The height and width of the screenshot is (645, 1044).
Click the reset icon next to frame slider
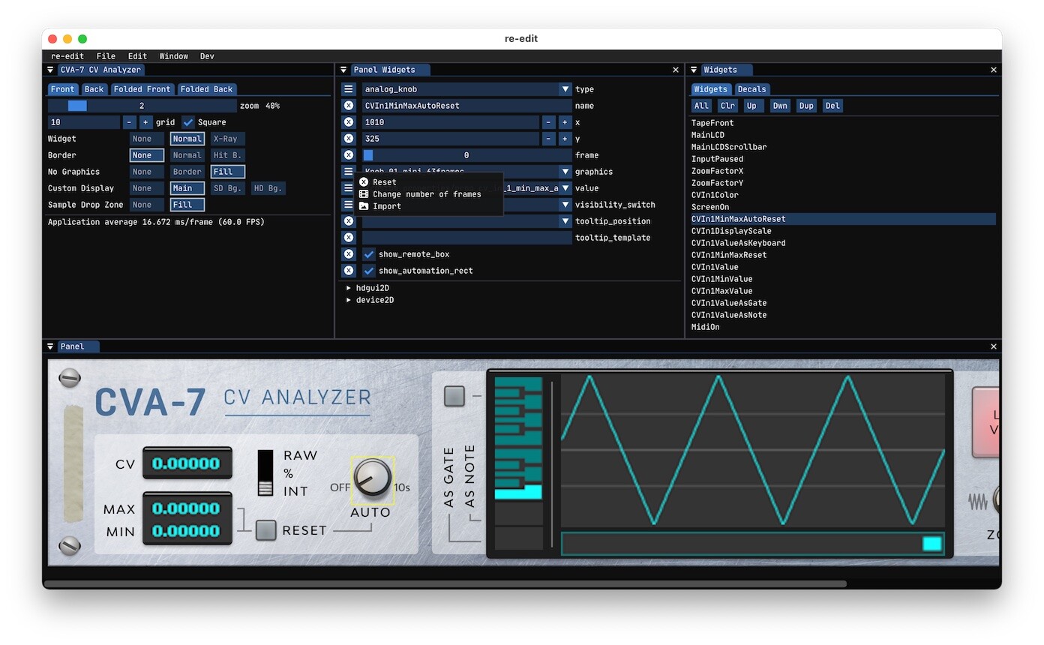(348, 155)
